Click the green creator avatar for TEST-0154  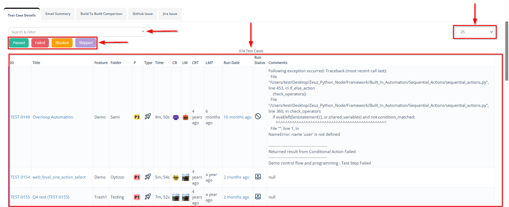[x=176, y=177]
